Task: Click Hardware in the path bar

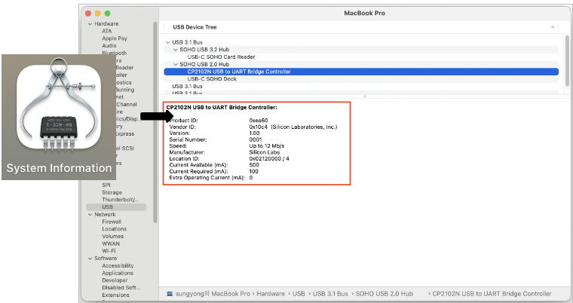Action: (x=271, y=293)
